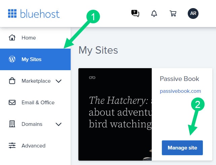Click the Manage site button

click(182, 148)
